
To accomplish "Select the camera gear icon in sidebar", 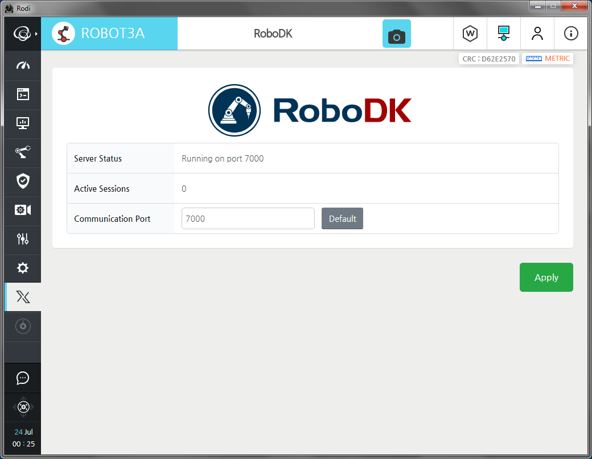I will (23, 210).
